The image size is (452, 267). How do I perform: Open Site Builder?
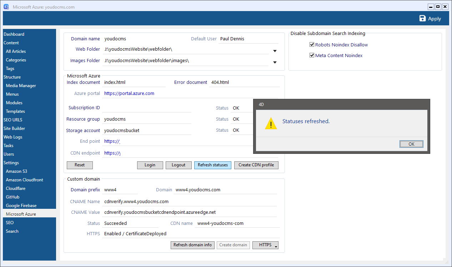(14, 129)
